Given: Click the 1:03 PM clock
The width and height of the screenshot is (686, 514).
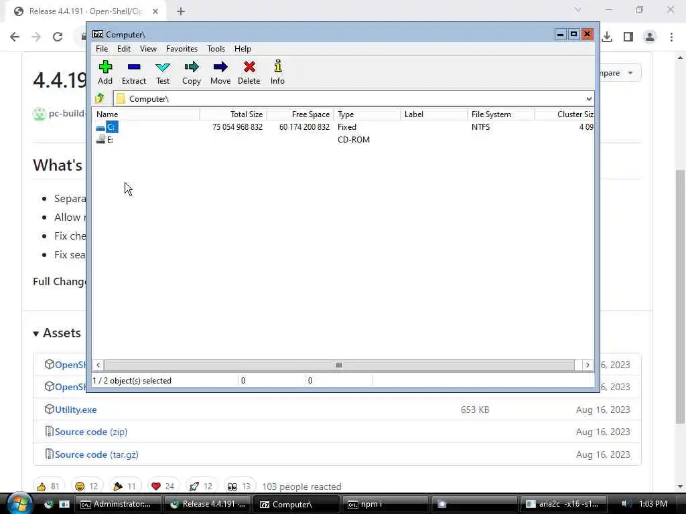Looking at the screenshot, I should click(x=653, y=504).
